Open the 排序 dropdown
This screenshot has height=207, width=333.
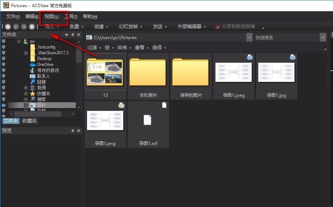click(125, 48)
